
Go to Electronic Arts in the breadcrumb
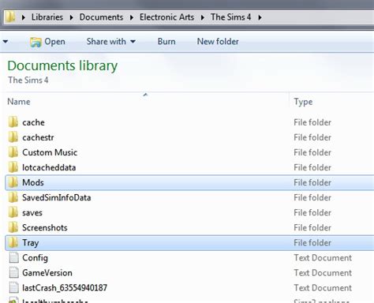tap(166, 17)
